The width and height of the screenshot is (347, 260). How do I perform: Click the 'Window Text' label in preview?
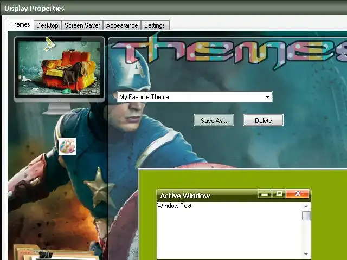175,206
